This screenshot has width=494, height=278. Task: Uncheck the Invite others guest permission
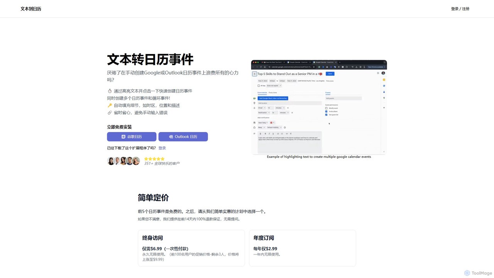coord(326,112)
